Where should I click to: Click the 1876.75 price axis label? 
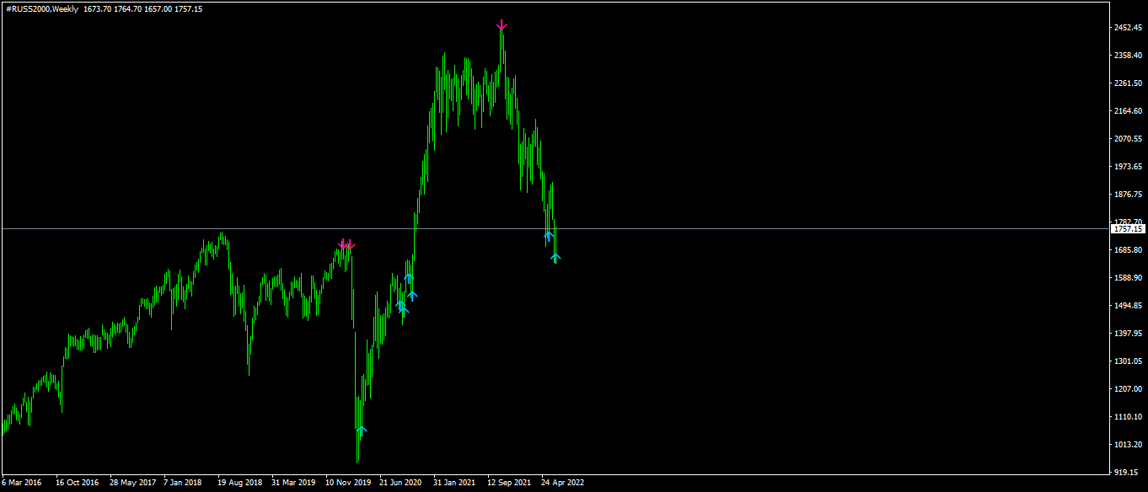pyautogui.click(x=1128, y=195)
